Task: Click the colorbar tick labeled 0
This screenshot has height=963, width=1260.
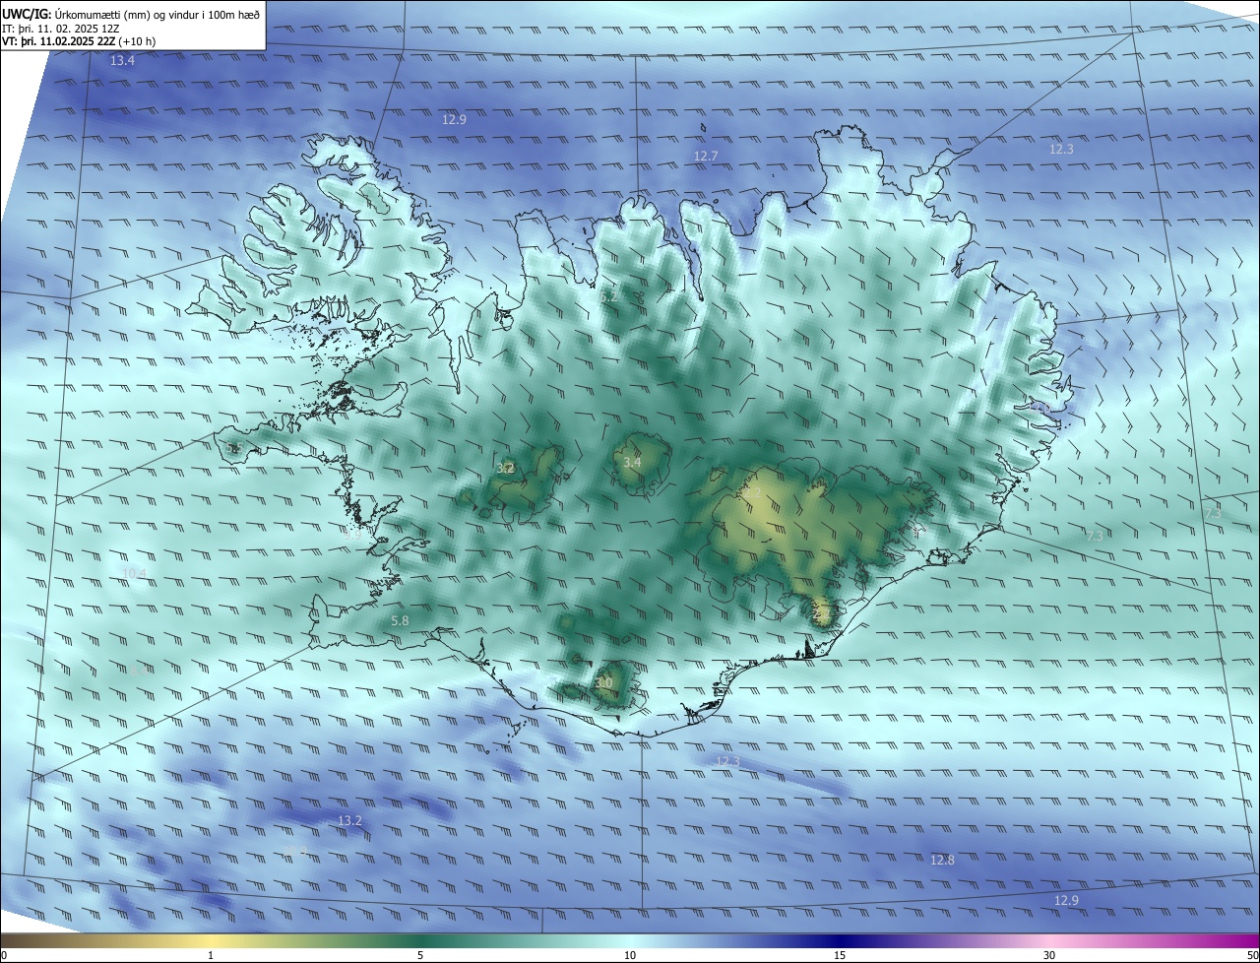Action: click(4, 955)
